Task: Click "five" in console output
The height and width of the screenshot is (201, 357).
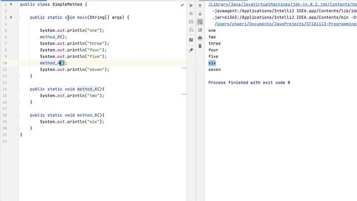Action: tap(213, 56)
